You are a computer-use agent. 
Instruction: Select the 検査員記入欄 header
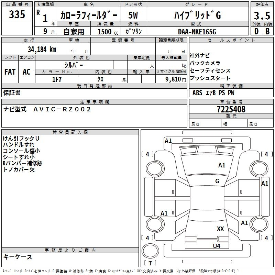70,132
